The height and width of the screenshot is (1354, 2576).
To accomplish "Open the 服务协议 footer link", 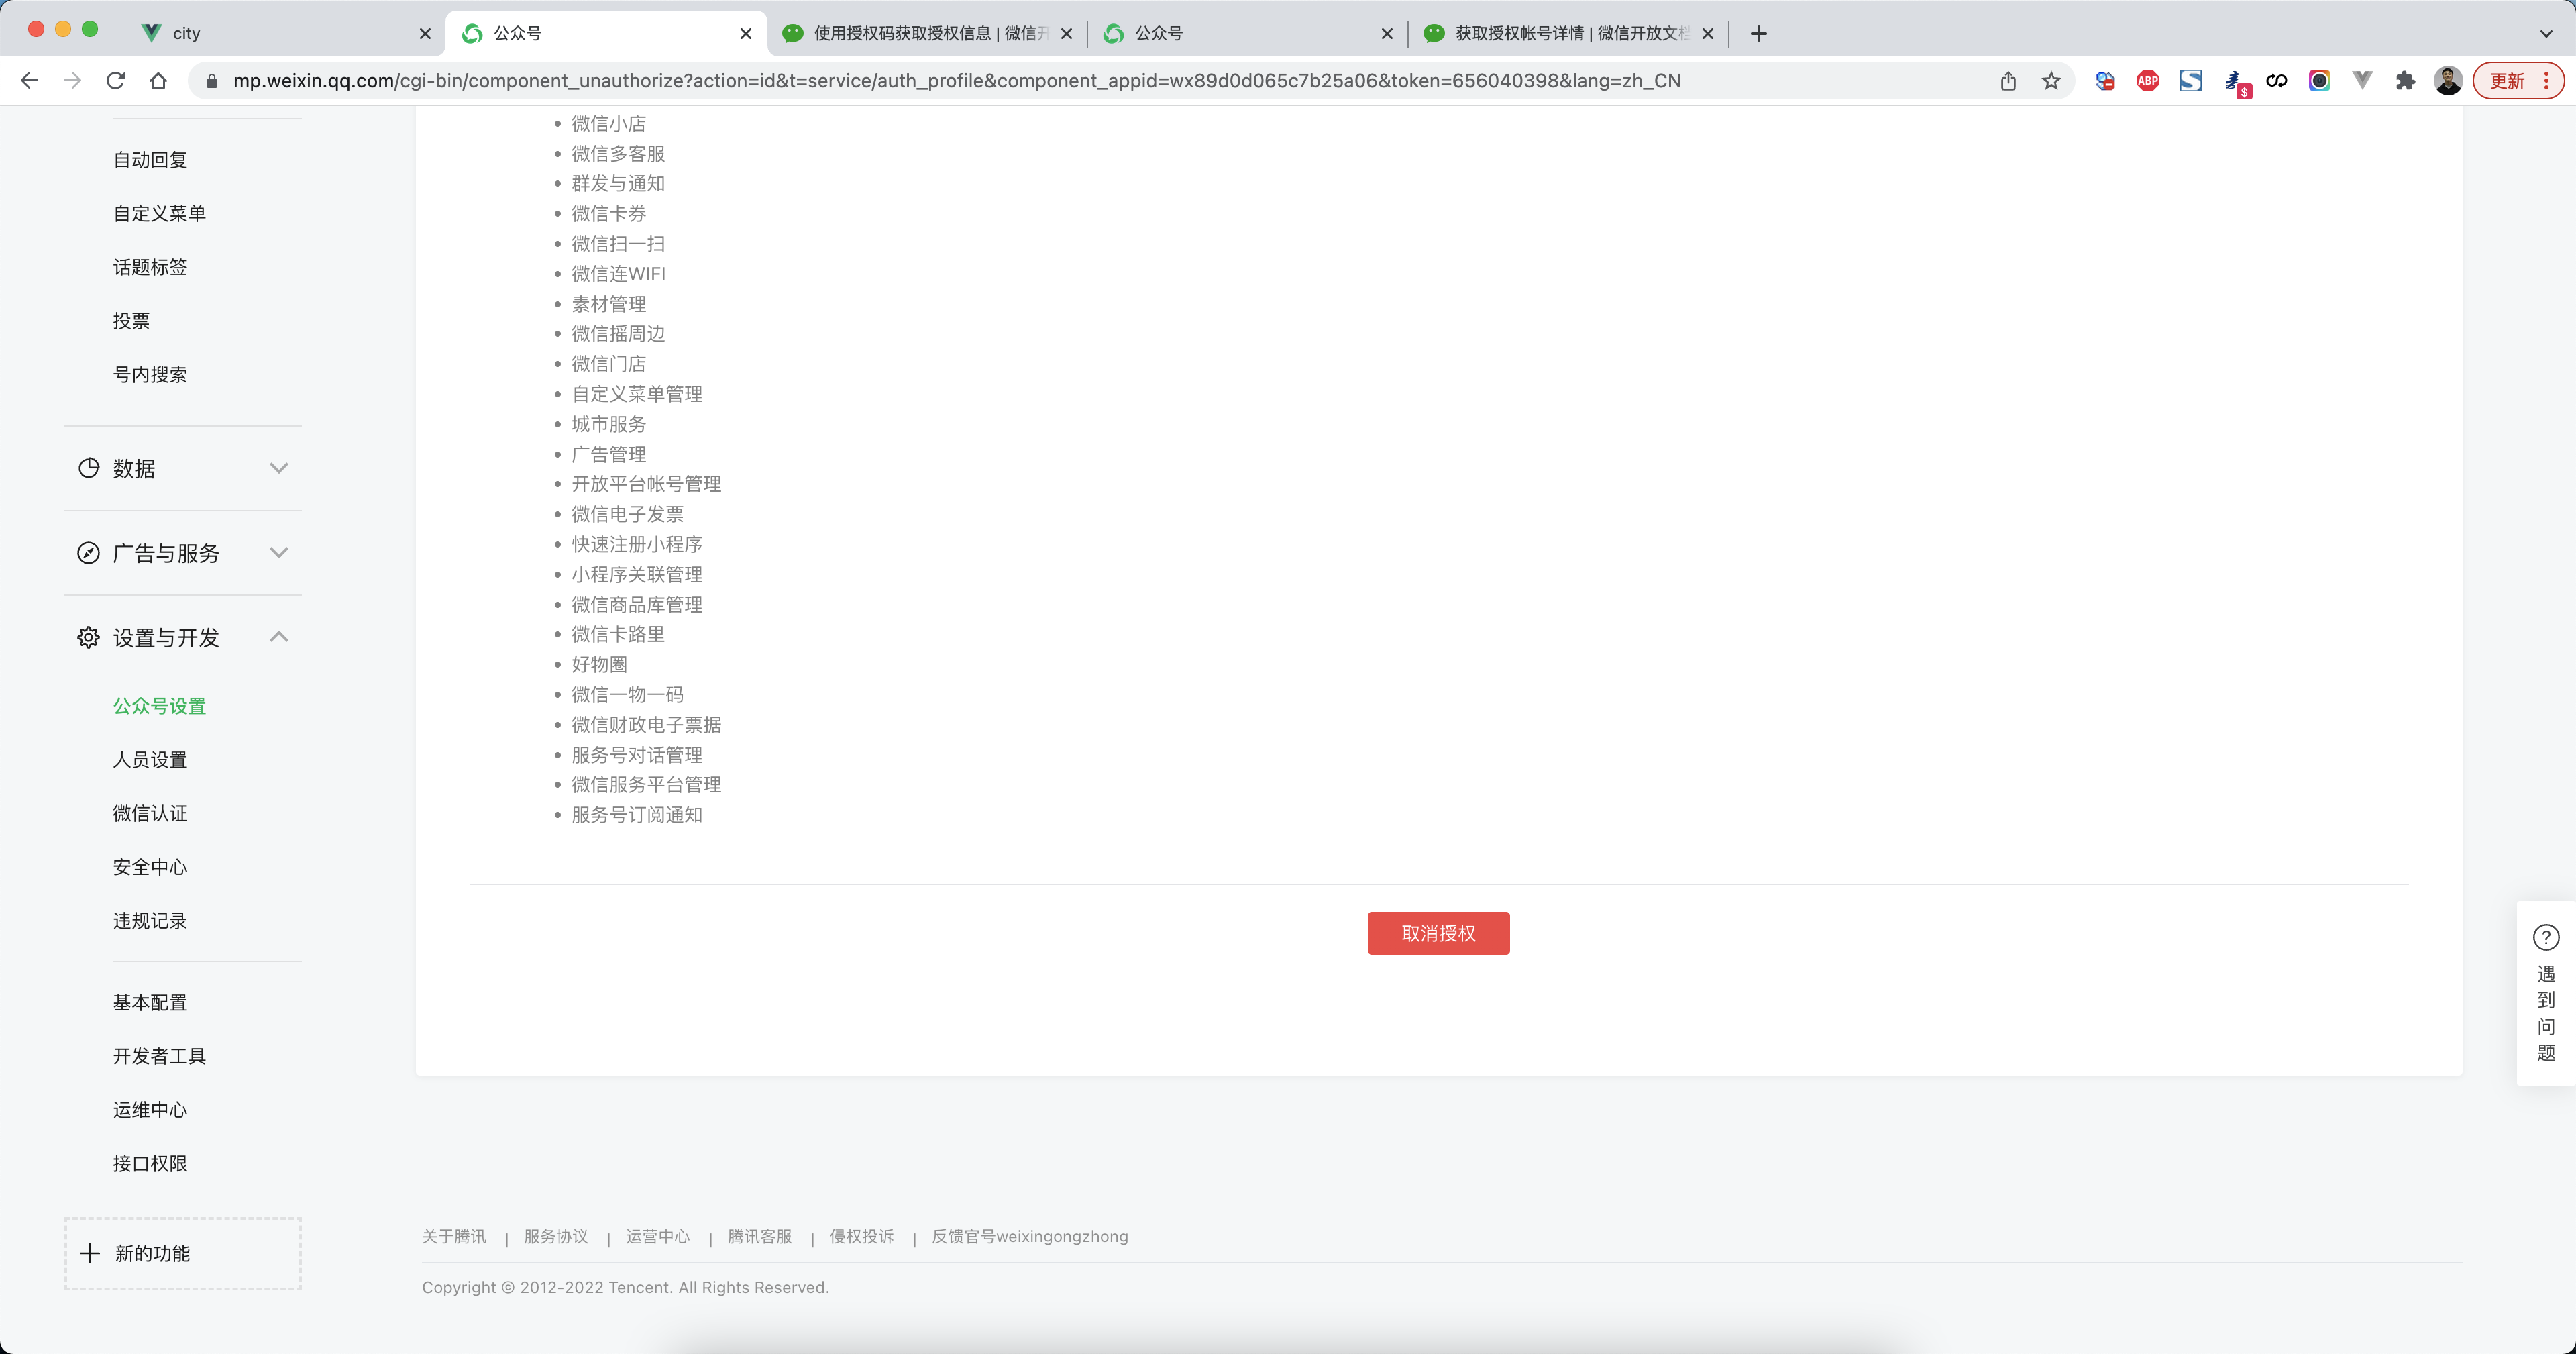I will [556, 1236].
